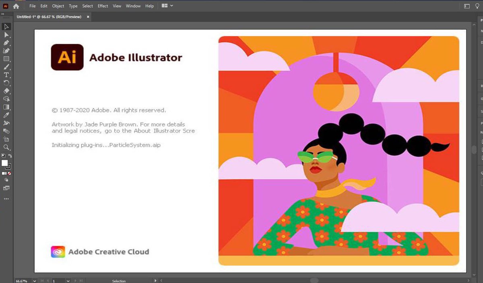Open the File menu

pyautogui.click(x=33, y=6)
